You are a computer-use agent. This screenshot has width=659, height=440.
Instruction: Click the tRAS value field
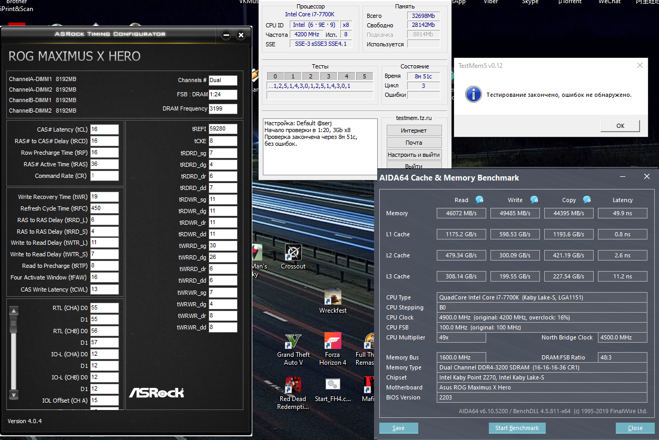(104, 164)
